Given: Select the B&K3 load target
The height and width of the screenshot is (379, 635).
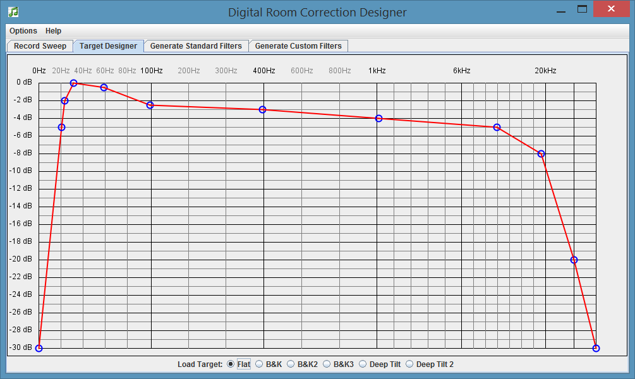Looking at the screenshot, I should [x=326, y=364].
